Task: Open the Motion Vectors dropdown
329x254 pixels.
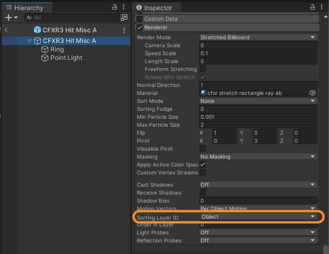Action: [x=258, y=208]
